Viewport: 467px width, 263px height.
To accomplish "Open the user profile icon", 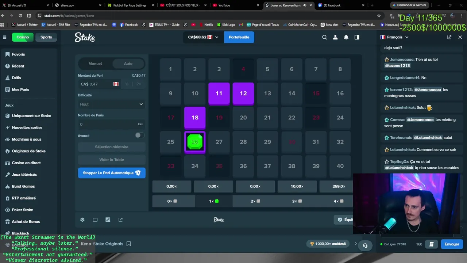I will tap(335, 37).
